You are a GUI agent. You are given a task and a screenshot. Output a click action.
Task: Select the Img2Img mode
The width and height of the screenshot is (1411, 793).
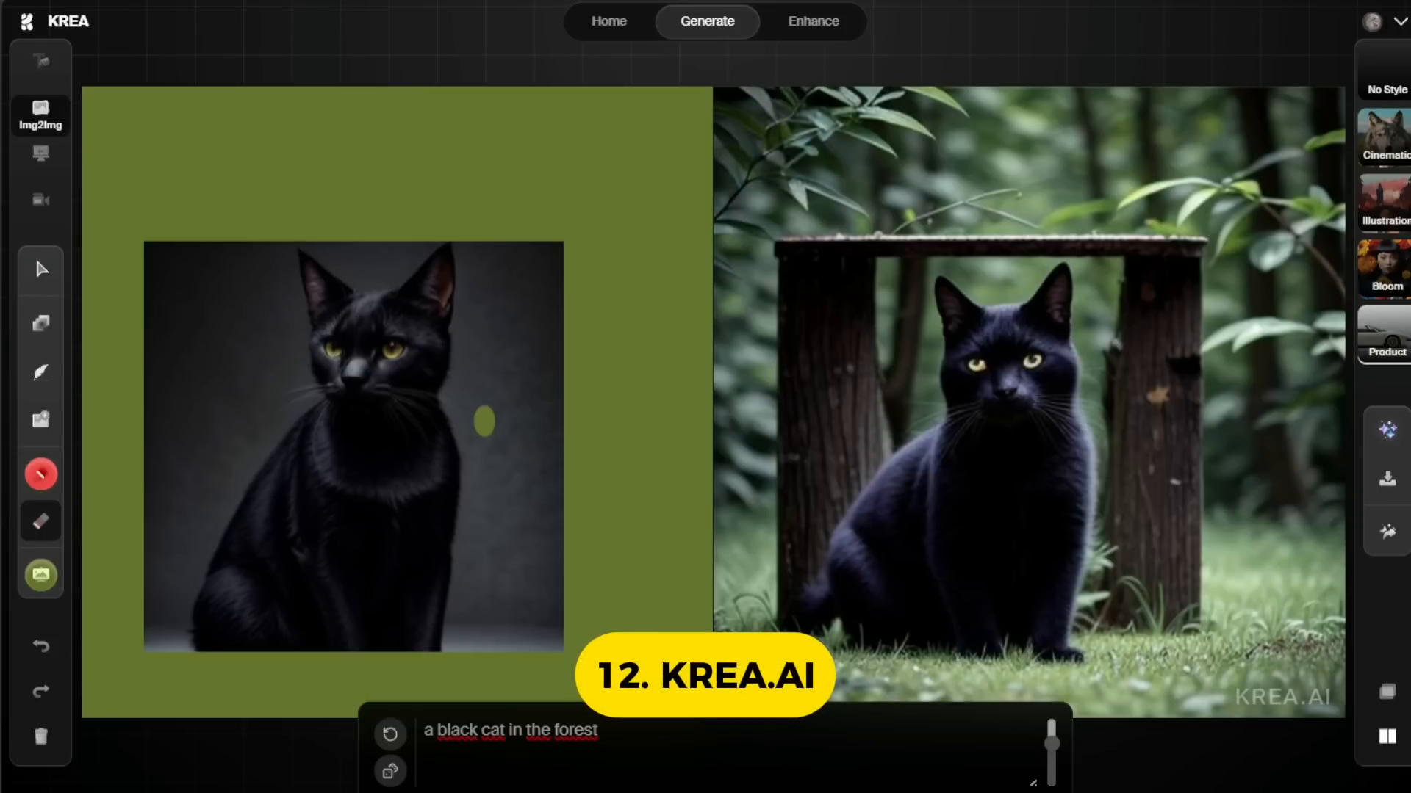pyautogui.click(x=40, y=115)
